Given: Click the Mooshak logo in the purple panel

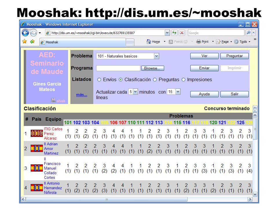Looking at the screenshot, I should pos(58,101).
